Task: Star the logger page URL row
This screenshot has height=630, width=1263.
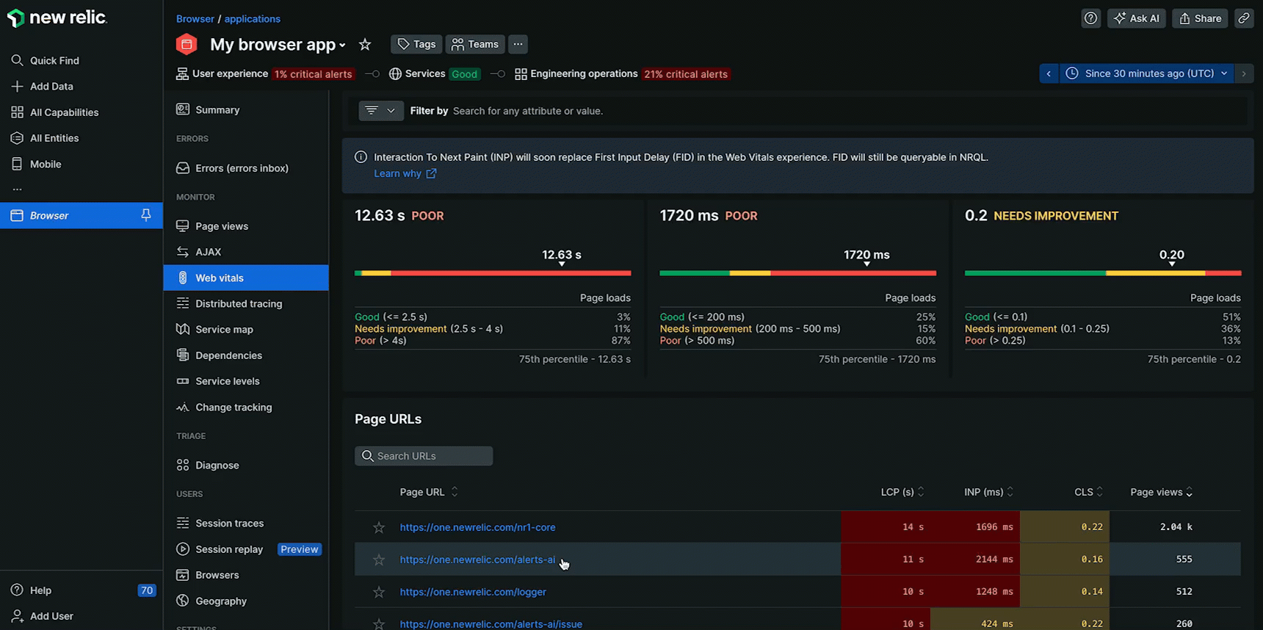Action: coord(379,592)
